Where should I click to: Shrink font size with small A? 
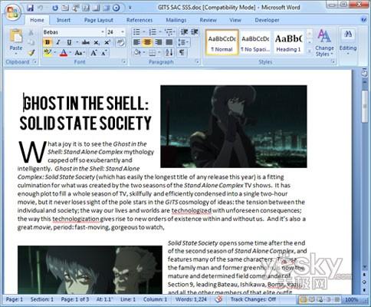click(103, 53)
